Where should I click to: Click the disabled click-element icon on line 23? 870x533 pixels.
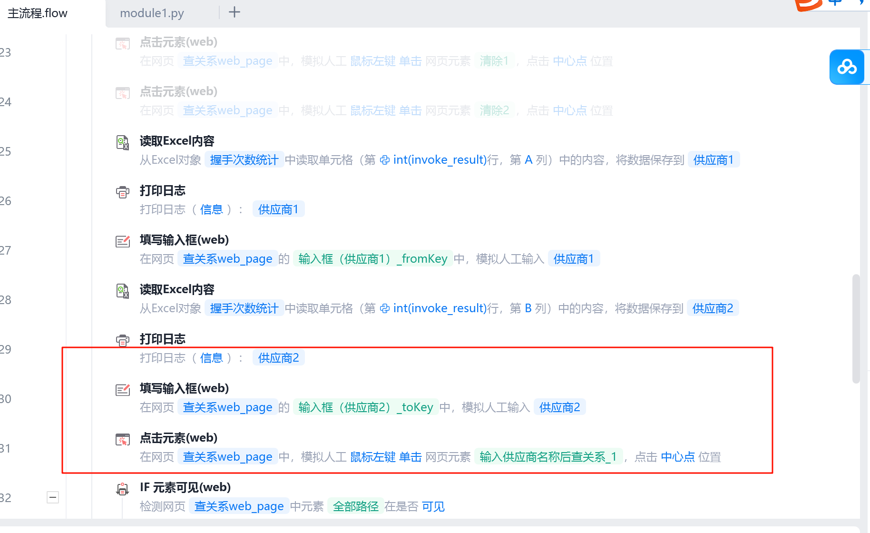tap(123, 44)
